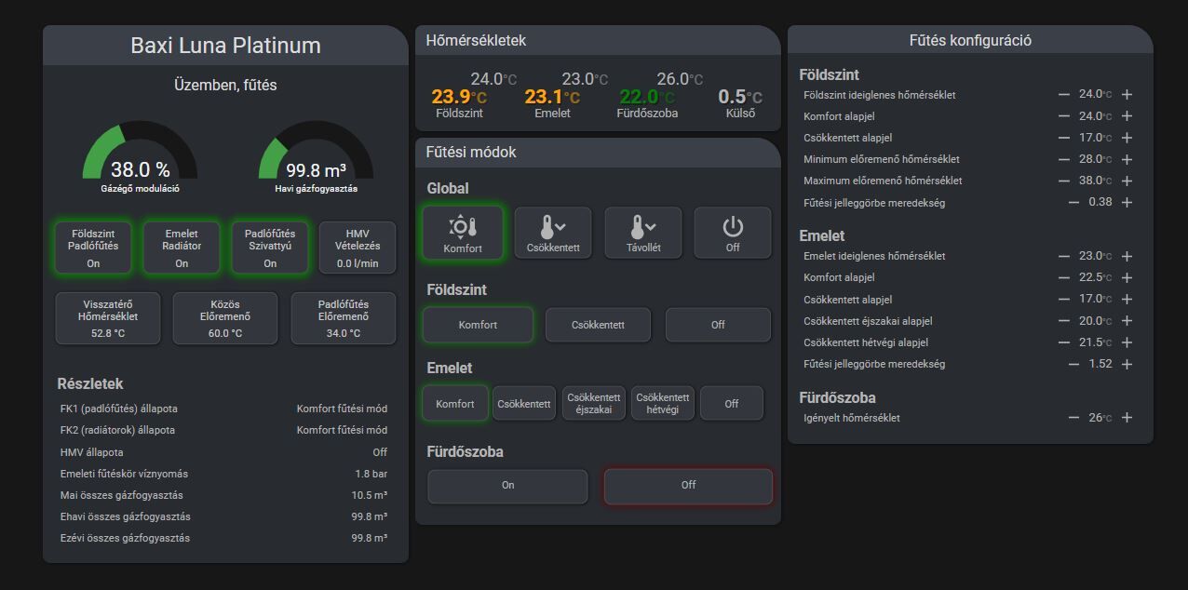Decrease Földszint Fűtési jelleggörbe meredekség 0.38
Viewport: 1188px width, 590px height.
click(x=1074, y=202)
